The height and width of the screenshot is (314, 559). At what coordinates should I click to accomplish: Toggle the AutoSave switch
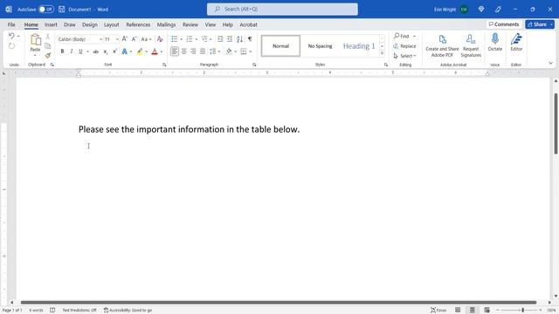pyautogui.click(x=46, y=10)
